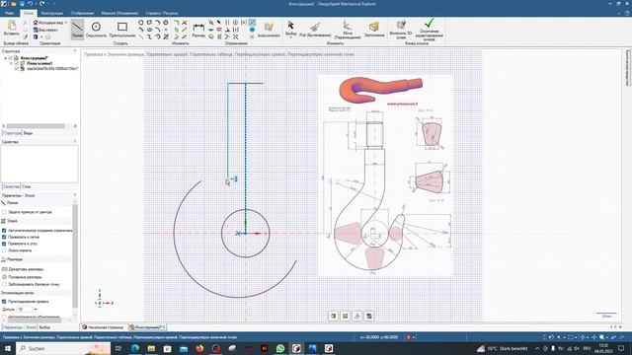
Task: Activate the Dimension (Размер) tool
Action: 198,30
